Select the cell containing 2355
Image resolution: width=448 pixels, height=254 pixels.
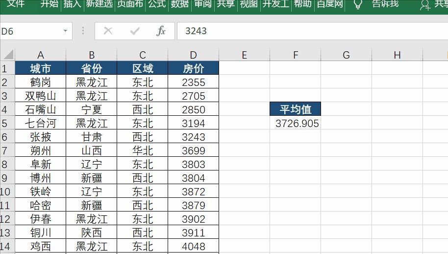coord(194,82)
